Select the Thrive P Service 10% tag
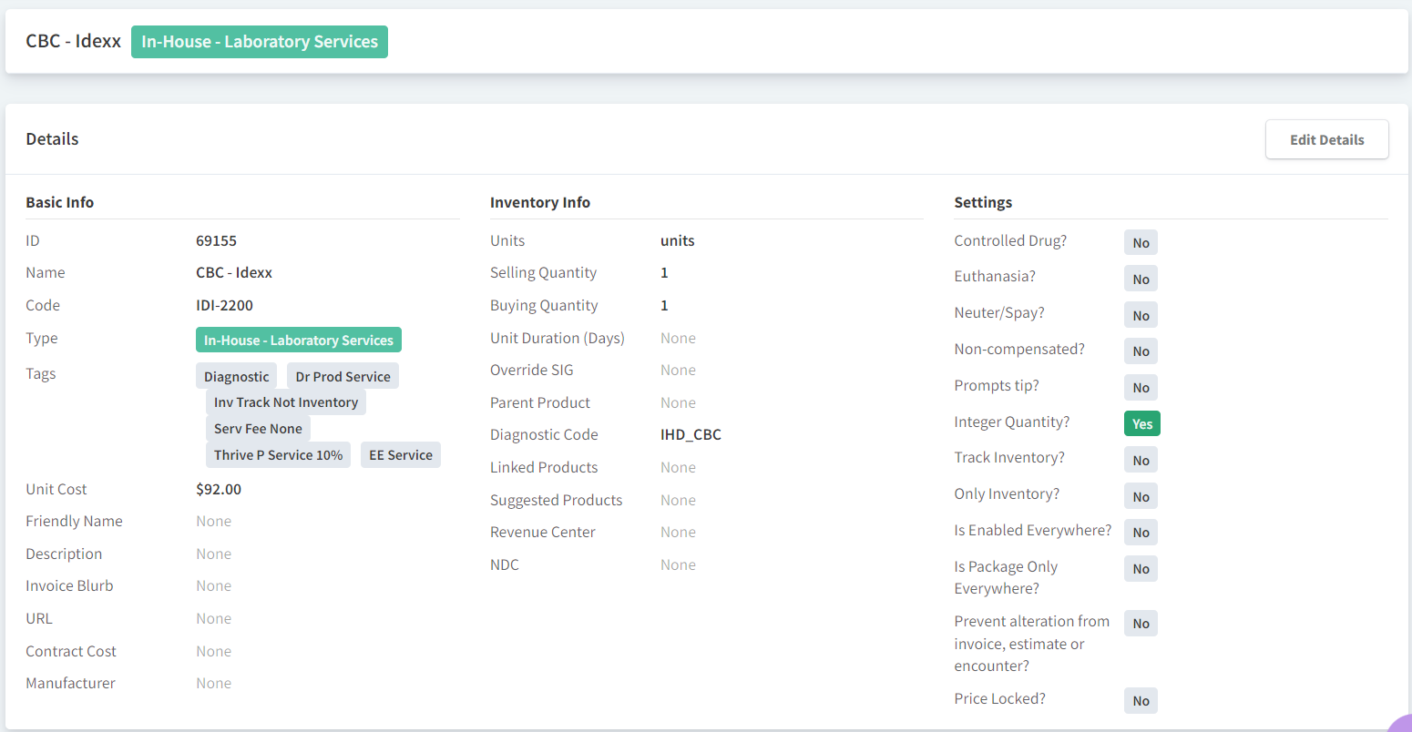 click(x=278, y=454)
